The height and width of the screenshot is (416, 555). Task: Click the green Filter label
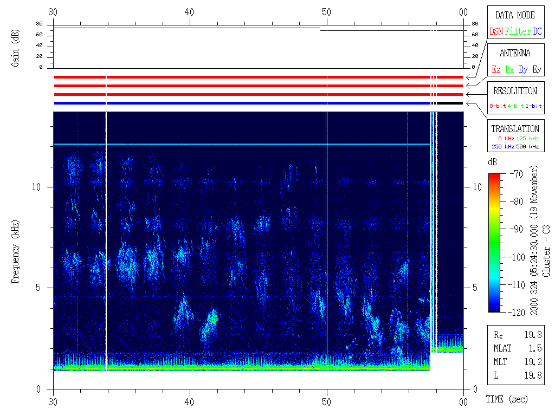pos(518,31)
